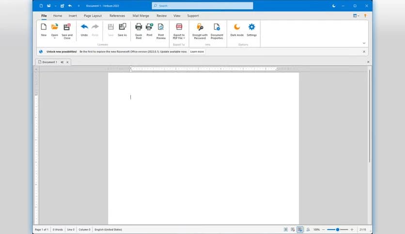This screenshot has width=405, height=234.
Task: Expand Export to PDF File dropdown
Action: click(184, 38)
